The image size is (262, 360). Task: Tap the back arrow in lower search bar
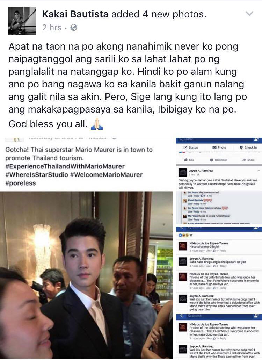pyautogui.click(x=182, y=316)
